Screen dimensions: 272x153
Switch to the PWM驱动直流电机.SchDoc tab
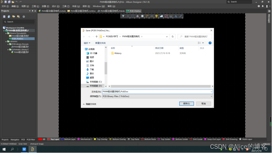pyautogui.click(x=82, y=11)
